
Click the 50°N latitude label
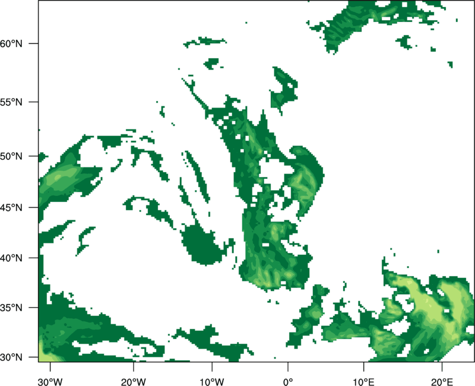point(11,156)
